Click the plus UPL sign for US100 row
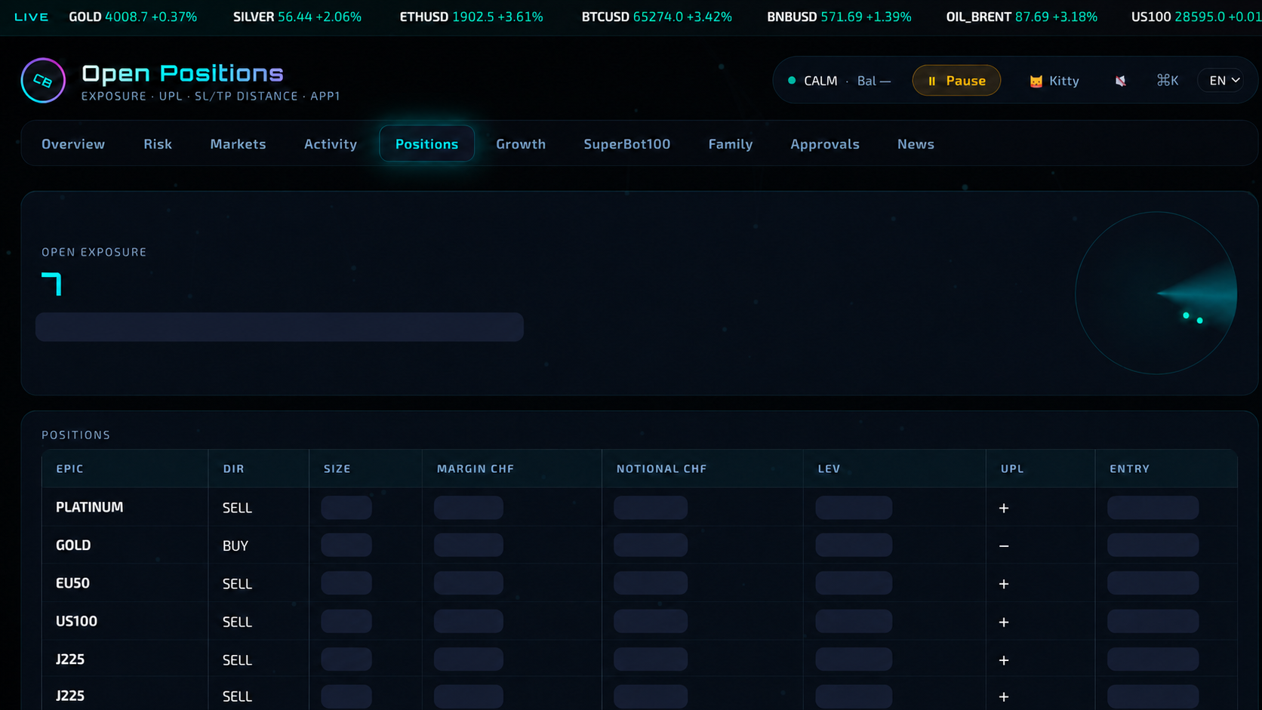This screenshot has width=1262, height=710. 1004,622
